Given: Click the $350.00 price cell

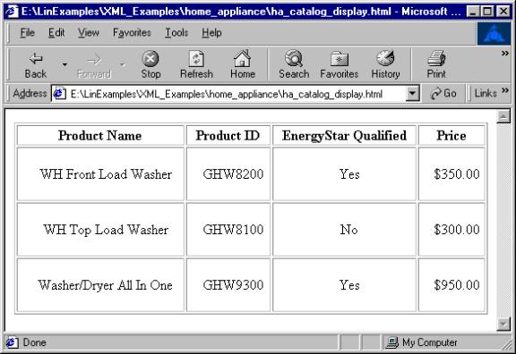Looking at the screenshot, I should (x=451, y=174).
